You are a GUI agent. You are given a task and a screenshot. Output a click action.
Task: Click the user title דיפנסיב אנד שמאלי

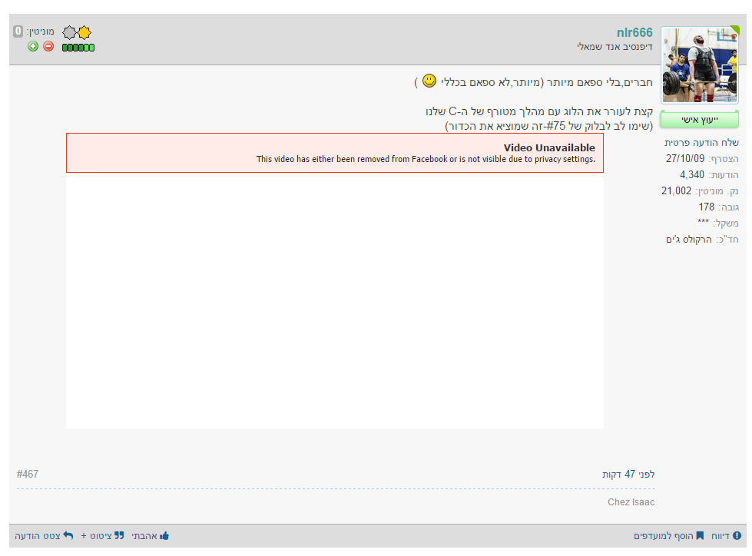[x=615, y=47]
